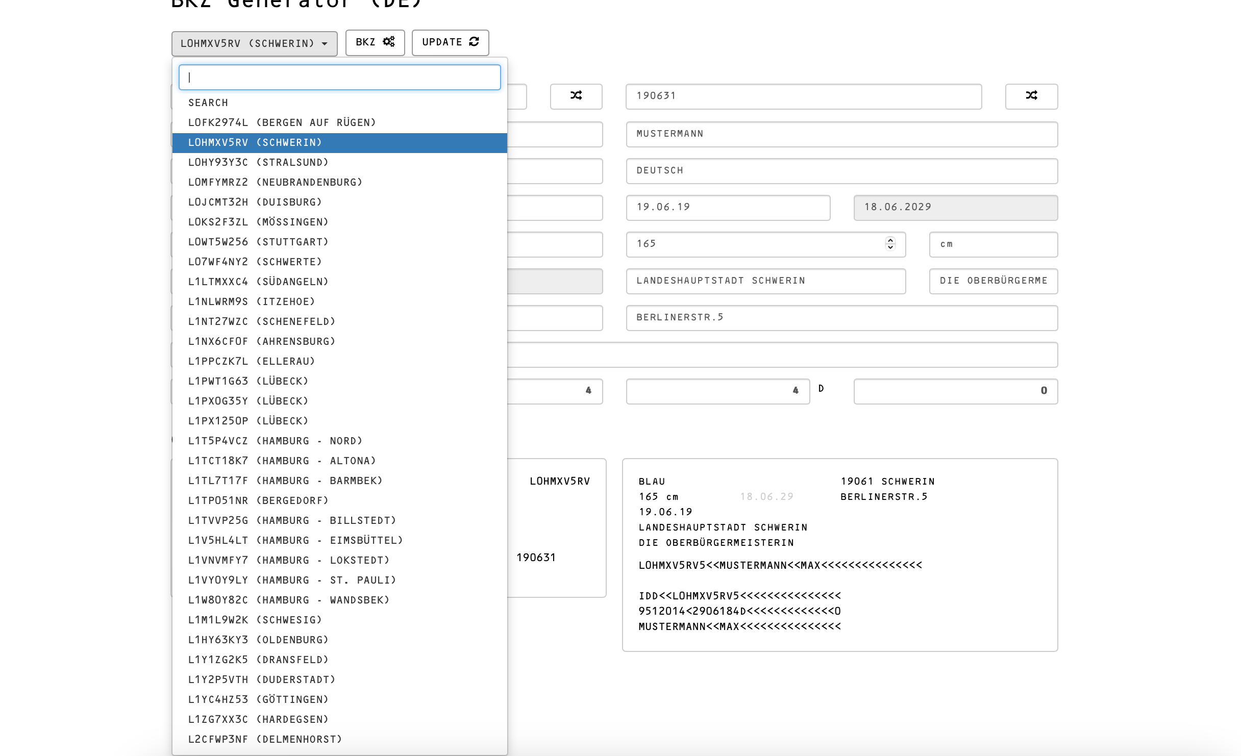Select L2CFWP3NF (Delmenhorst)
The width and height of the screenshot is (1241, 756).
339,739
